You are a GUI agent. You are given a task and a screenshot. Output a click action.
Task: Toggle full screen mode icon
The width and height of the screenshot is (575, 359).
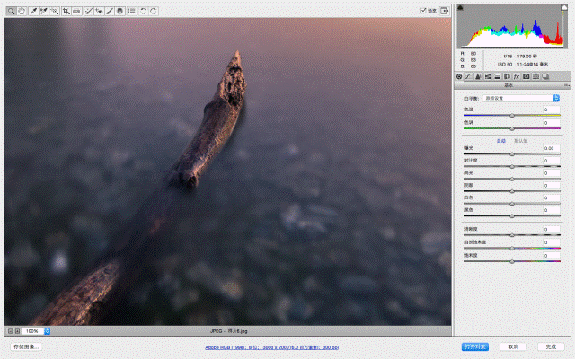[444, 11]
